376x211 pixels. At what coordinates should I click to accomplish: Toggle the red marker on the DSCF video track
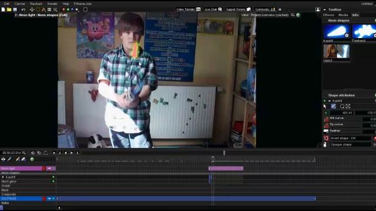(x=44, y=199)
